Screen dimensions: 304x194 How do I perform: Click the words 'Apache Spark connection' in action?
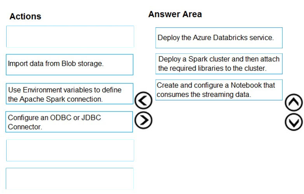tap(61, 99)
